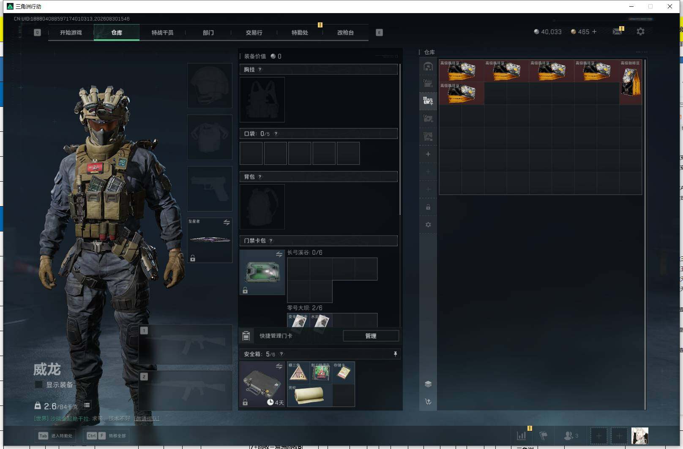Go to the 部门 tab
Viewport: 683px width, 449px height.
pos(208,33)
